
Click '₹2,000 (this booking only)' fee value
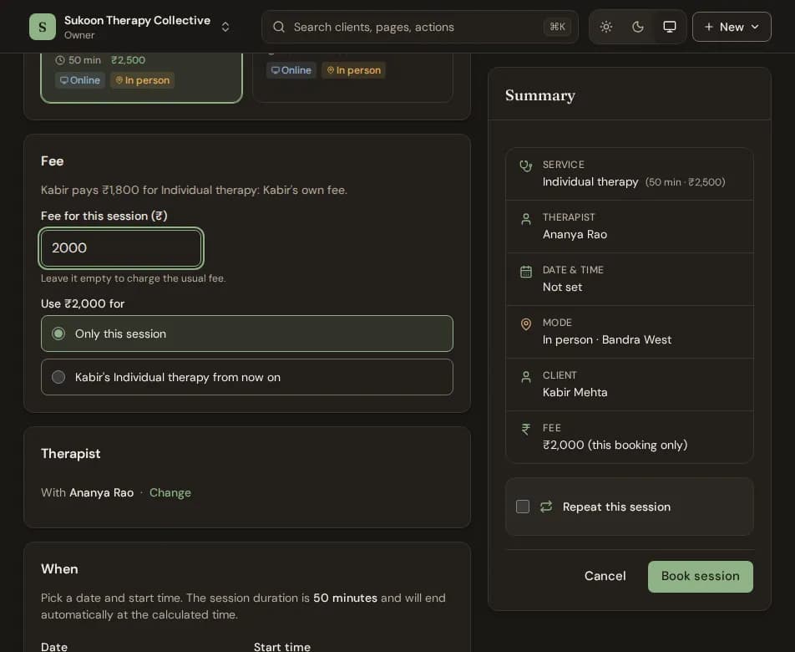click(x=615, y=445)
